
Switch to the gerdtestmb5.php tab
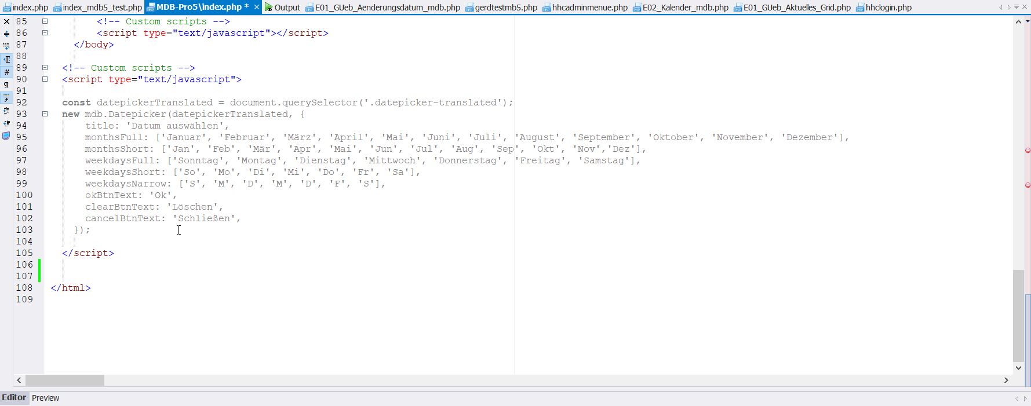pyautogui.click(x=501, y=8)
